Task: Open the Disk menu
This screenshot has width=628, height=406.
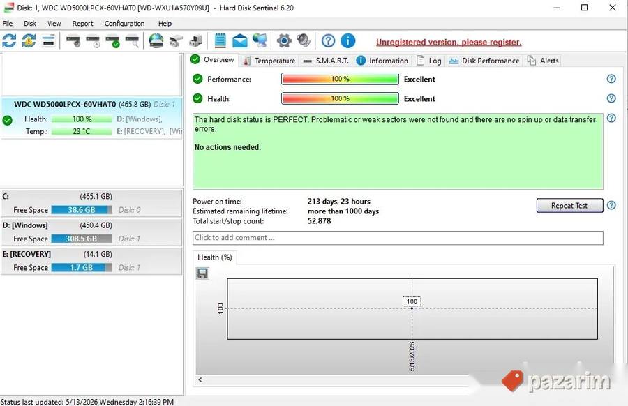Action: (29, 24)
